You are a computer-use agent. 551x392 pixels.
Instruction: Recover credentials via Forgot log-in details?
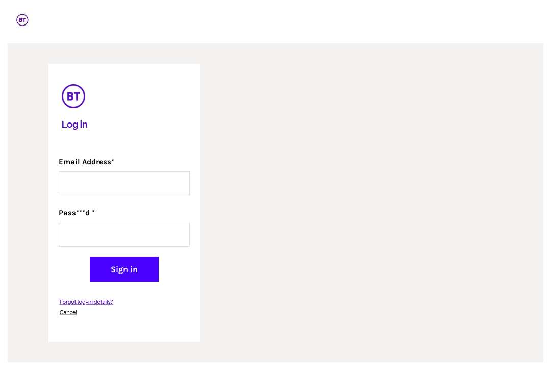[86, 302]
